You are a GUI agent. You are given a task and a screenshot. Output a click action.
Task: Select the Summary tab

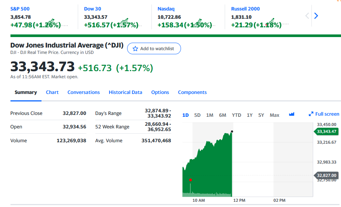pyautogui.click(x=26, y=92)
